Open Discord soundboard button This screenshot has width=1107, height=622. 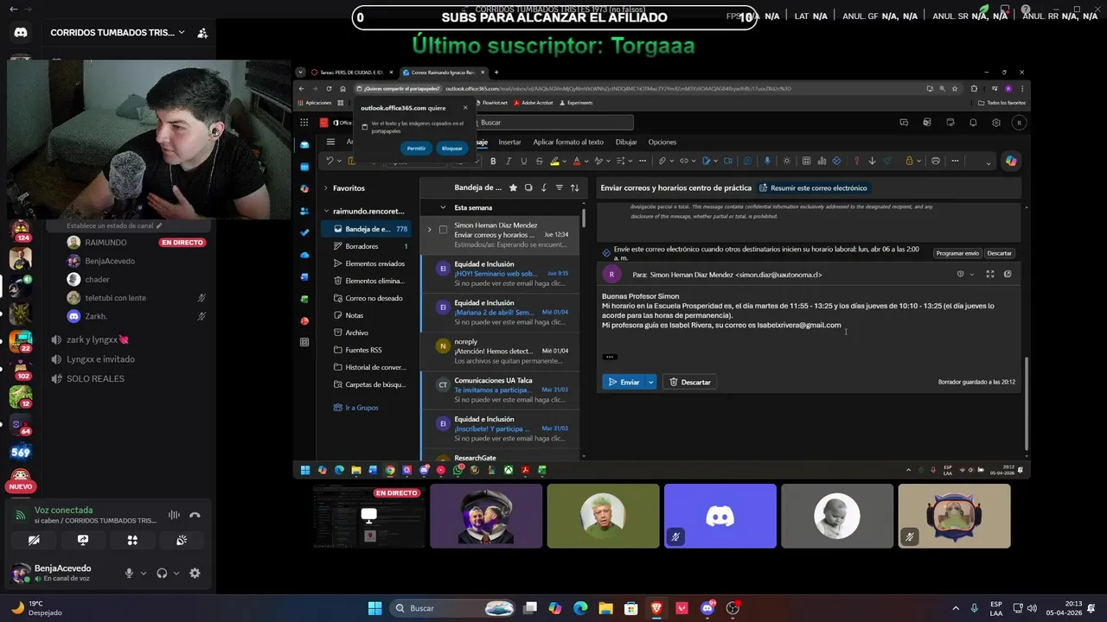click(x=182, y=540)
